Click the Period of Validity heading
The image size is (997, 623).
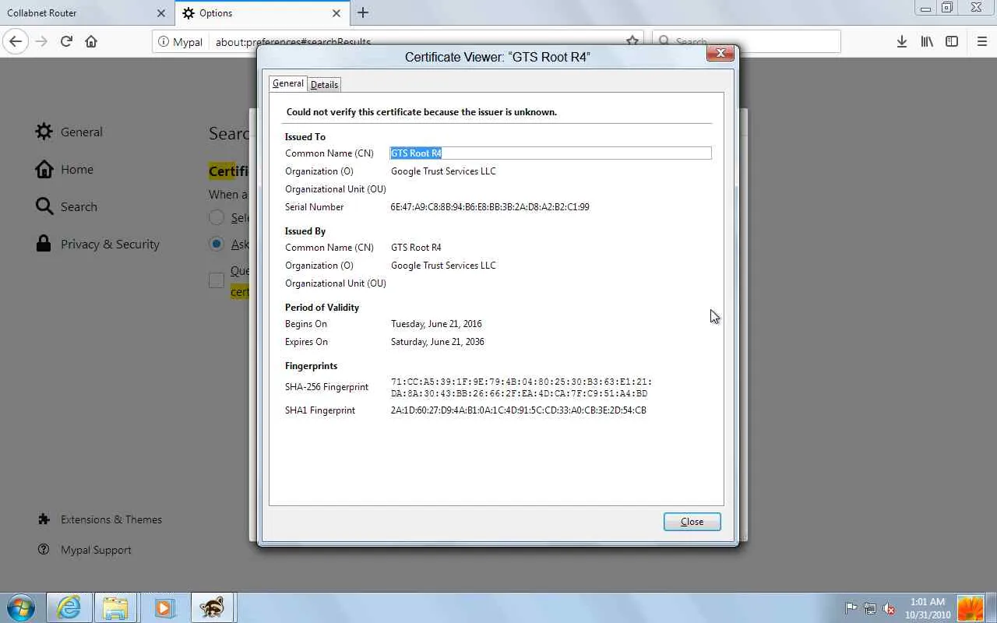tap(322, 308)
